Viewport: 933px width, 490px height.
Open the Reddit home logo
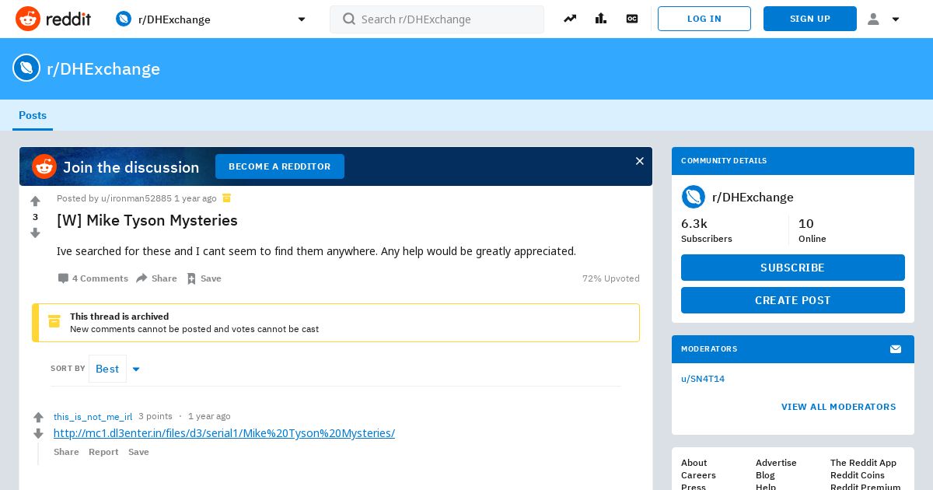point(53,19)
